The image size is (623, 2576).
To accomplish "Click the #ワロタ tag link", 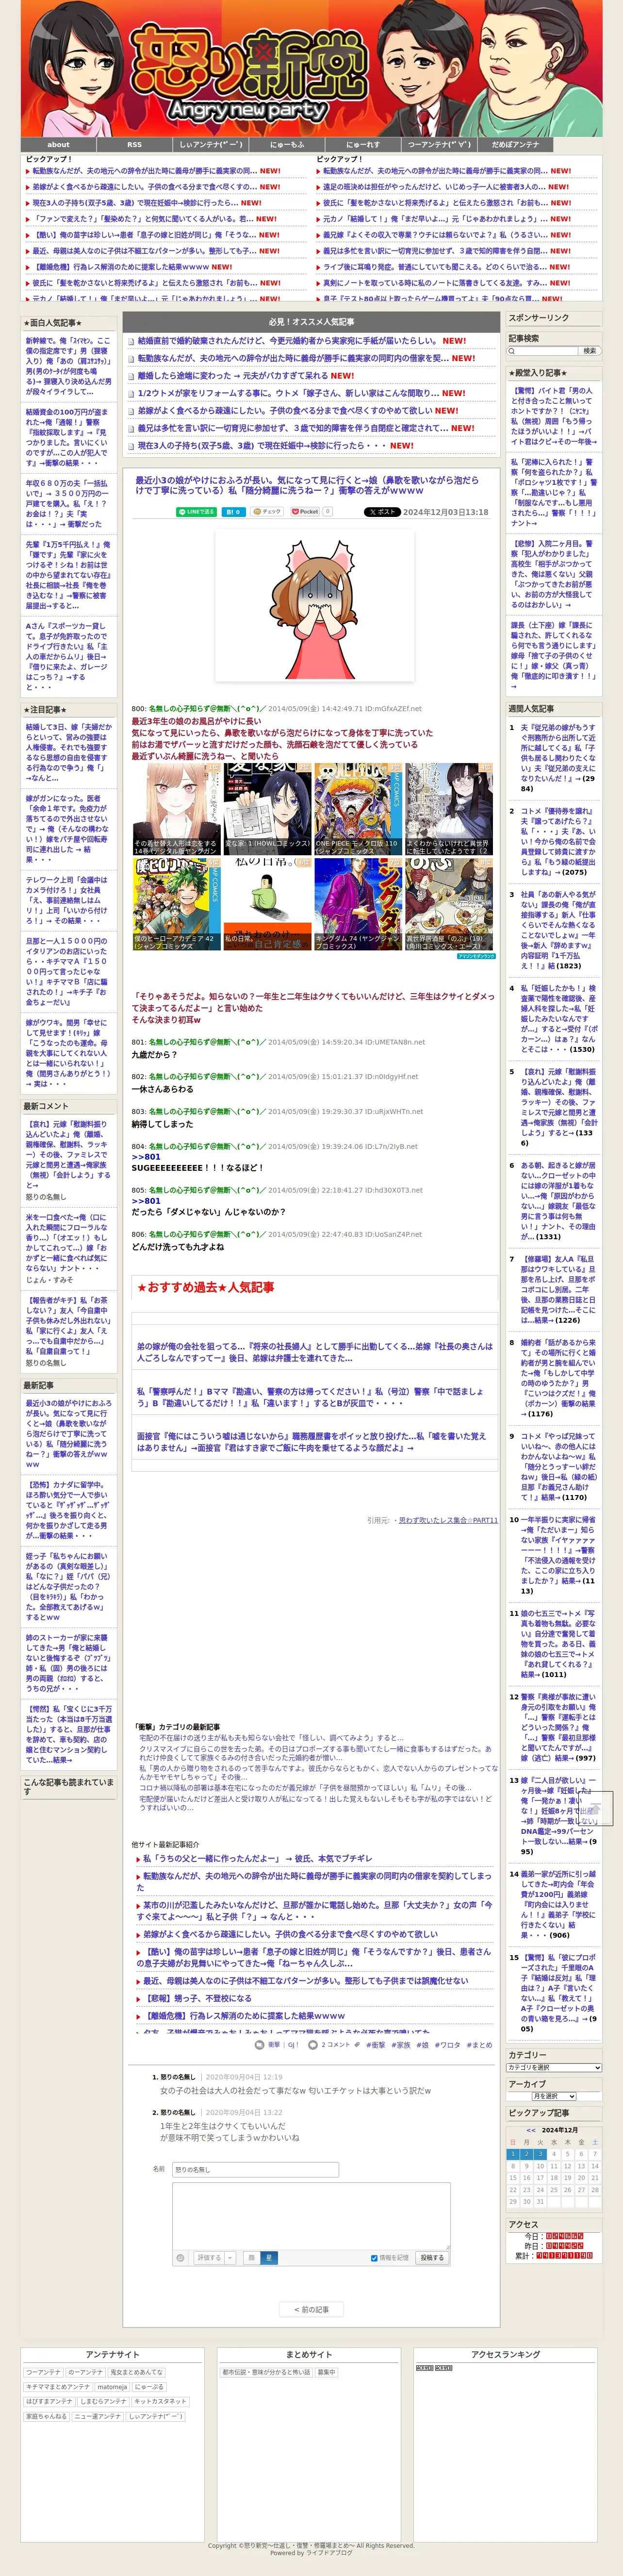I will [x=448, y=2045].
